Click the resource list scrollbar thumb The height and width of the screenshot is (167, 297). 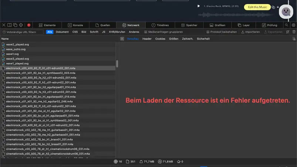[117, 64]
